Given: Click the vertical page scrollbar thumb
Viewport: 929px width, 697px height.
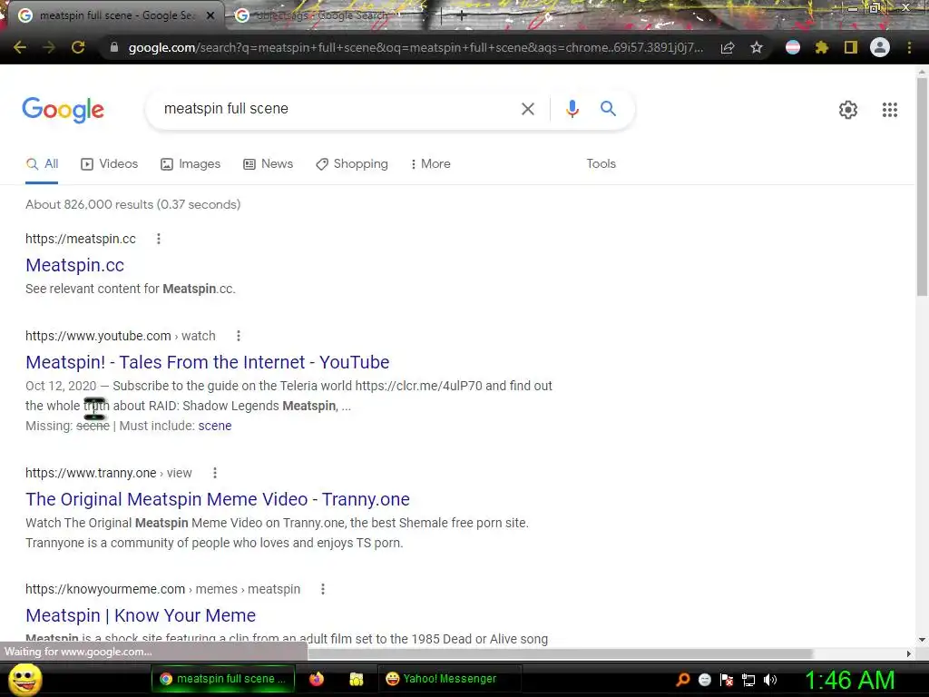Looking at the screenshot, I should [x=922, y=187].
